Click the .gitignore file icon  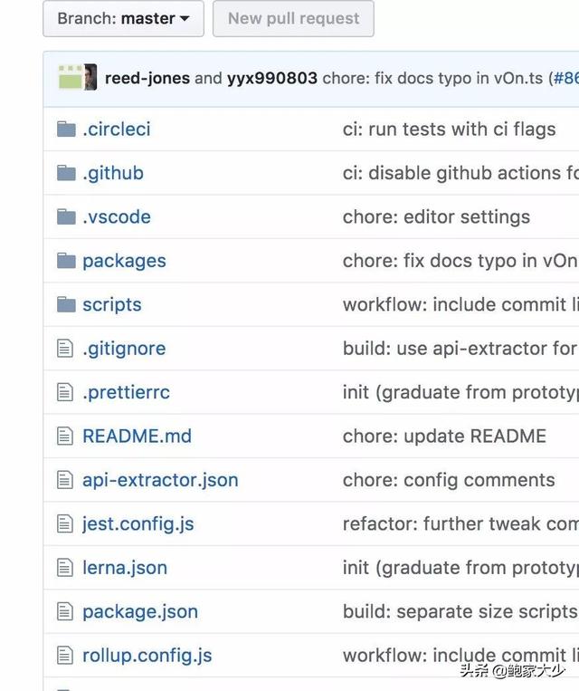(65, 348)
